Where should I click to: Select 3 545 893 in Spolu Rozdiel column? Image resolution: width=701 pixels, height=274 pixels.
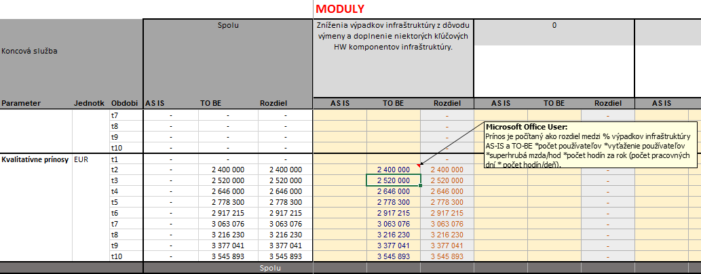(x=286, y=256)
